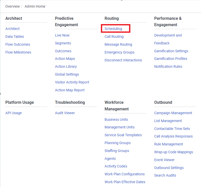Open the Scheduling link under Routing
Viewport: 201px width, 187px height.
pyautogui.click(x=113, y=29)
